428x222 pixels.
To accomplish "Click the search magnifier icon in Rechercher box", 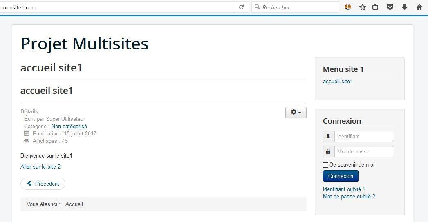I will pos(257,7).
